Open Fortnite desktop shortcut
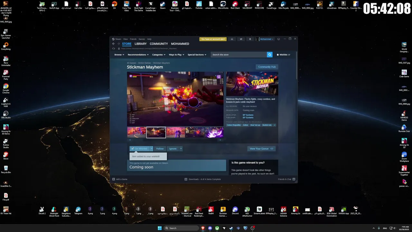 tap(199, 5)
